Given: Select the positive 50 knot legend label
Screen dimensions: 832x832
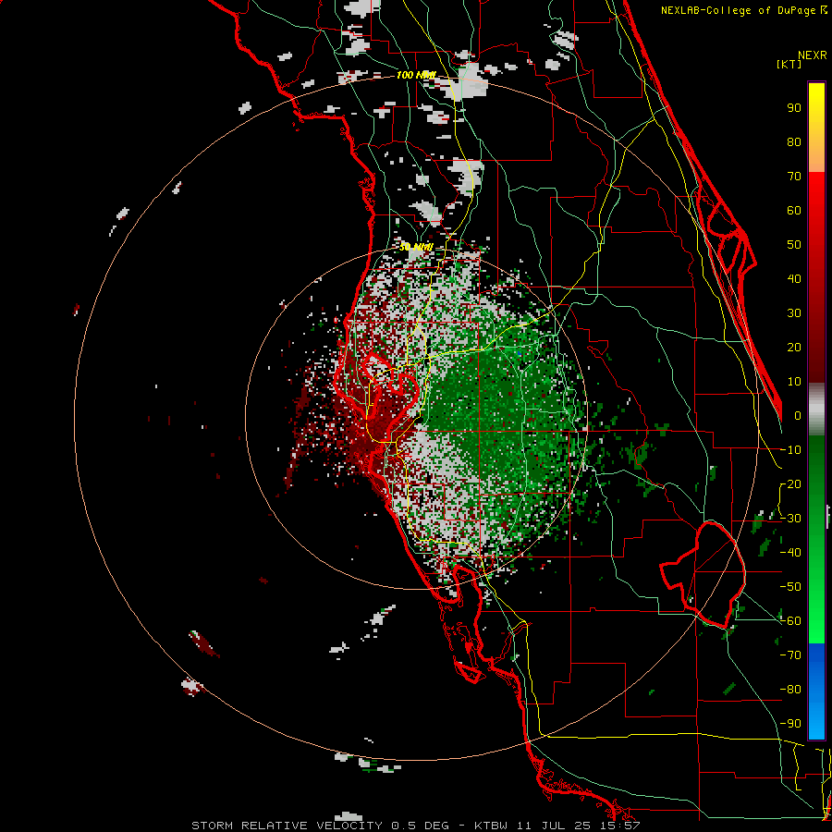Looking at the screenshot, I should [x=794, y=245].
